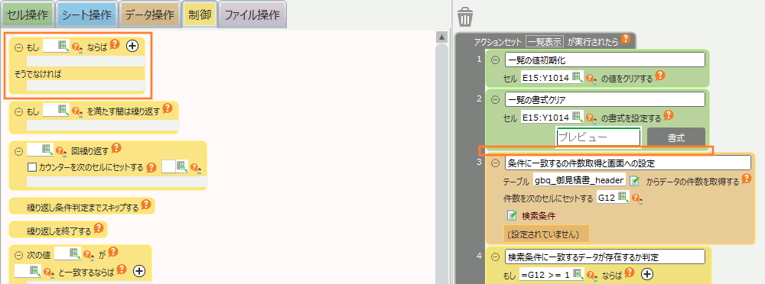The image size is (765, 284).
Task: Show help next to が実行されたら
Action: tap(626, 39)
